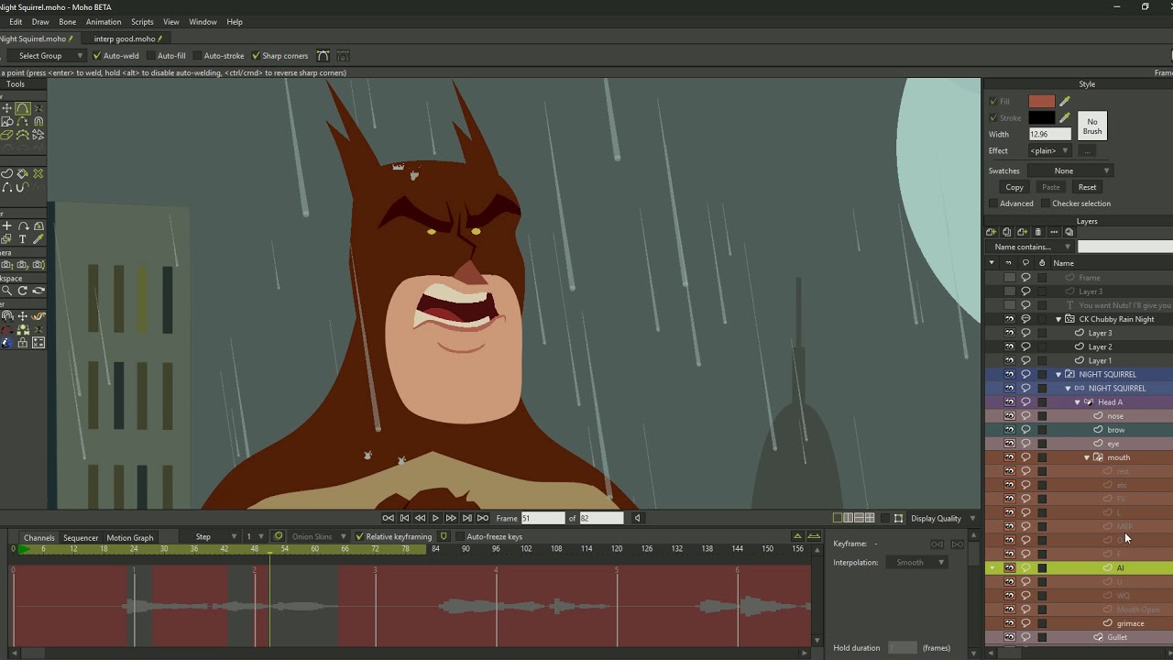The image size is (1173, 660).
Task: Click the stroke color eyedropper icon
Action: pyautogui.click(x=1064, y=117)
